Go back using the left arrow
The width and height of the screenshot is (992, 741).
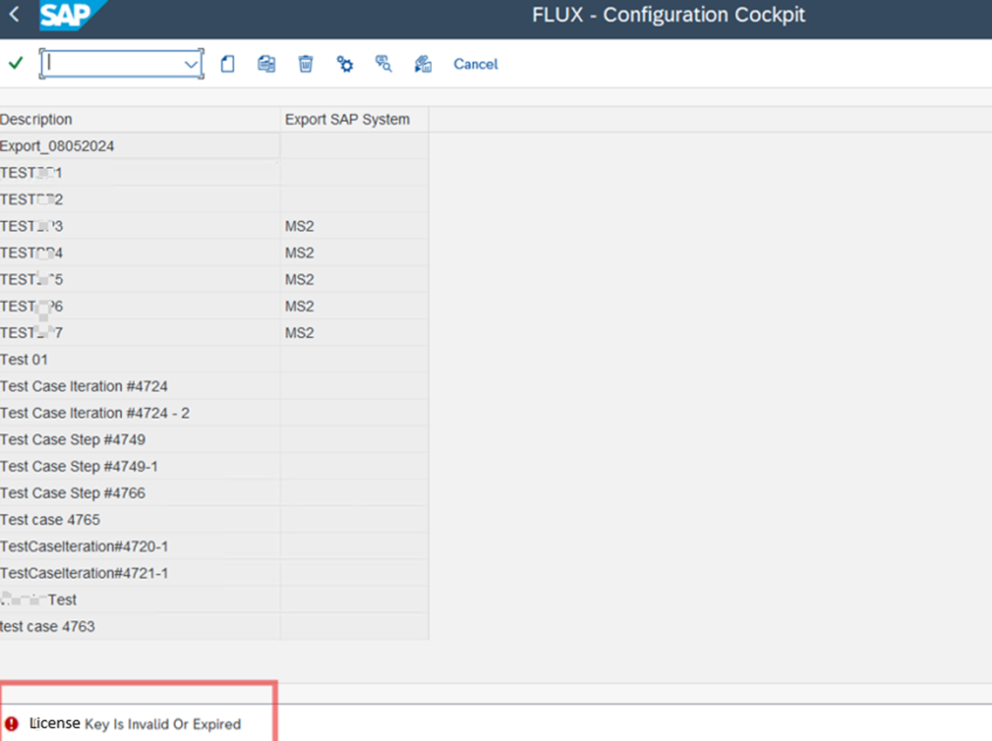tap(15, 15)
